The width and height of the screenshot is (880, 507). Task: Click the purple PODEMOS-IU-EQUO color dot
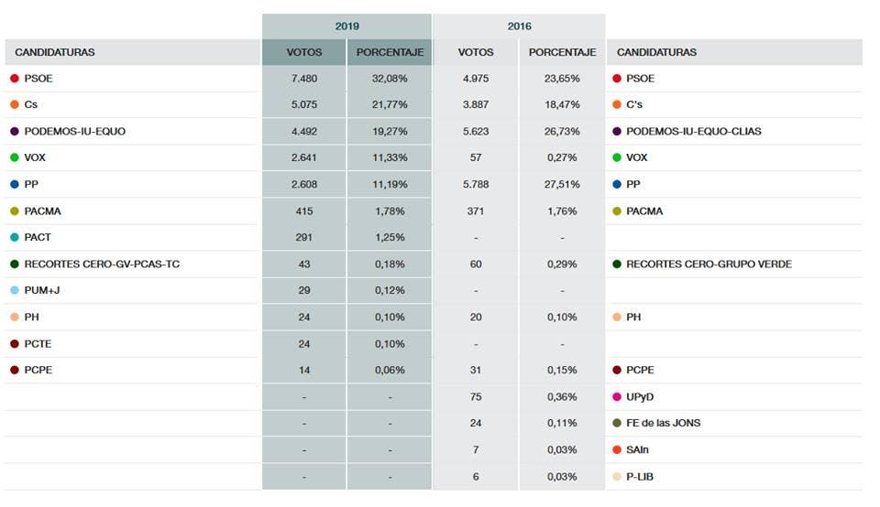coord(15,132)
